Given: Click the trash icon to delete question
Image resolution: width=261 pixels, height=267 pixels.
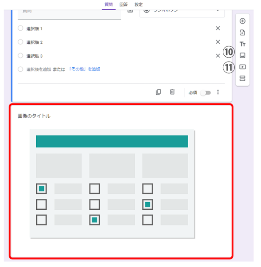Looking at the screenshot, I should 172,92.
